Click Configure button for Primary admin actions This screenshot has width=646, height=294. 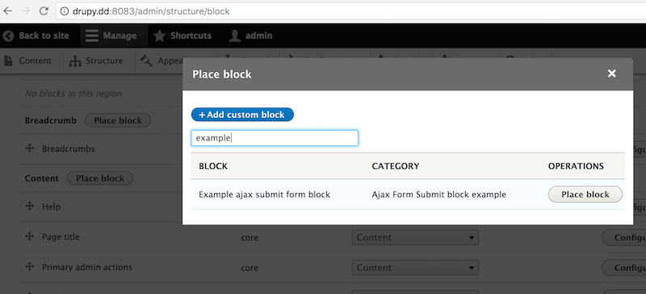(623, 268)
